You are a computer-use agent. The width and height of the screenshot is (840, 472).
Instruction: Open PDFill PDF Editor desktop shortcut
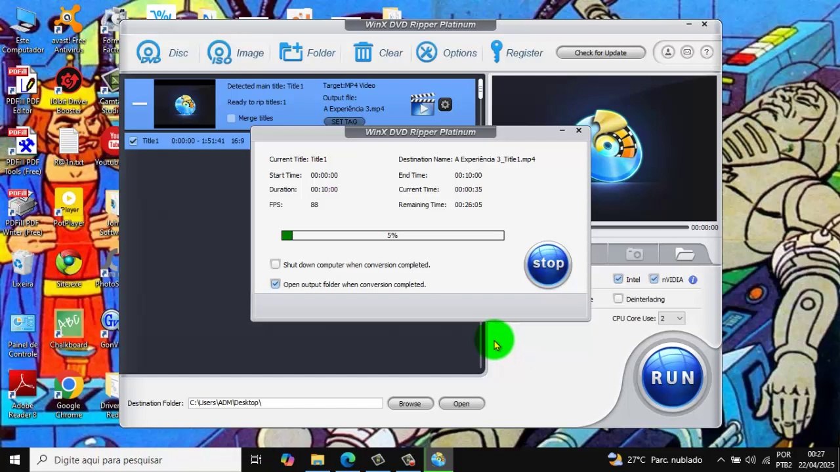(22, 90)
